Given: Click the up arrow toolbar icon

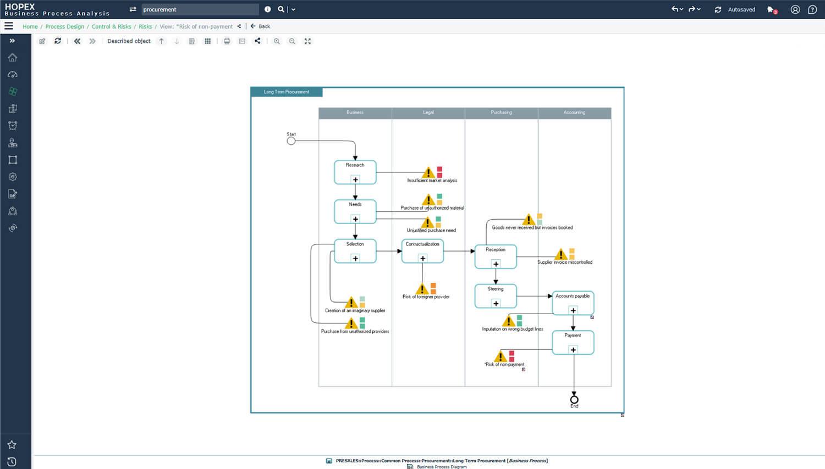Looking at the screenshot, I should 161,41.
